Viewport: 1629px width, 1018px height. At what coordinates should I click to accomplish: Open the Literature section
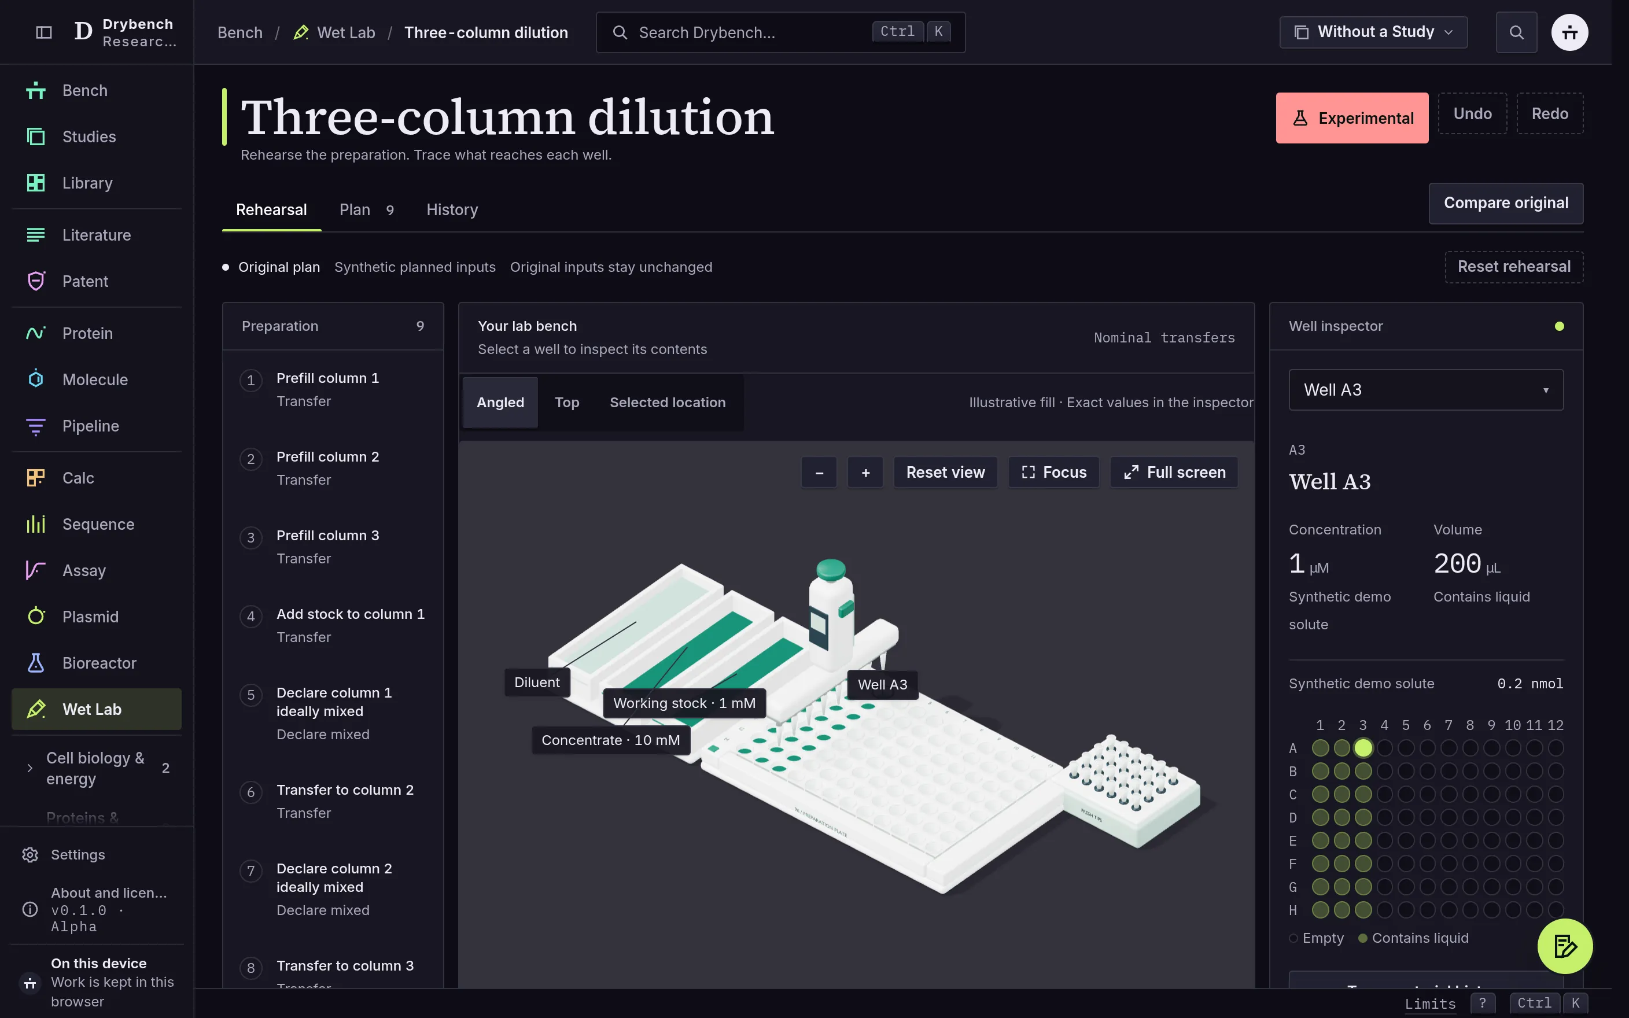tap(96, 235)
